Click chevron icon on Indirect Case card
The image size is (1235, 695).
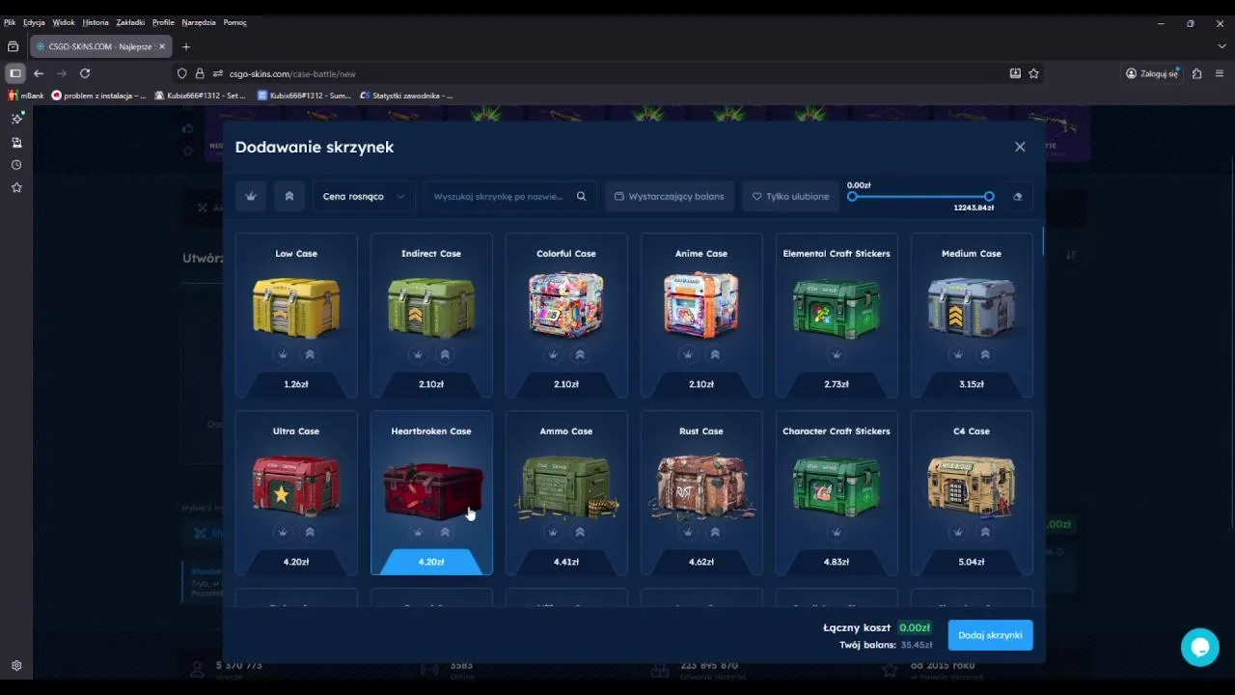(x=445, y=354)
